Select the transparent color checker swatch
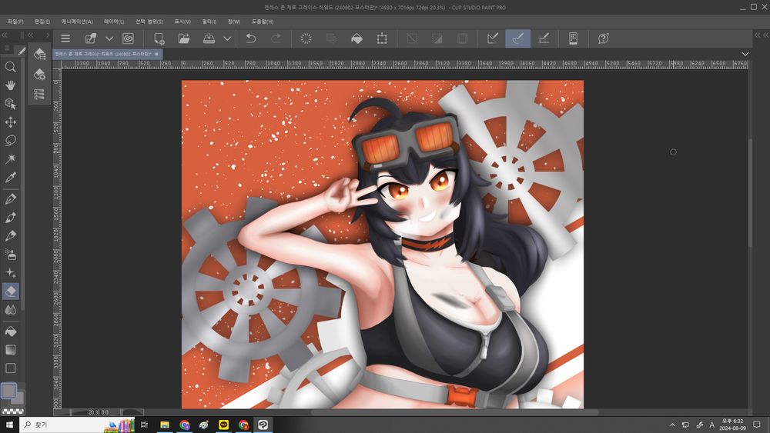The image size is (770, 433). [13, 411]
